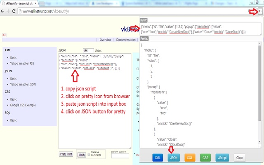This screenshot has width=264, height=165.
Task: Click the "menuitem": [ line in Pretty output
Action: pyautogui.click(x=159, y=92)
